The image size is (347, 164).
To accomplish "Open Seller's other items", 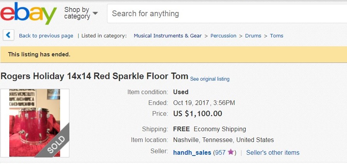I will [273, 152].
